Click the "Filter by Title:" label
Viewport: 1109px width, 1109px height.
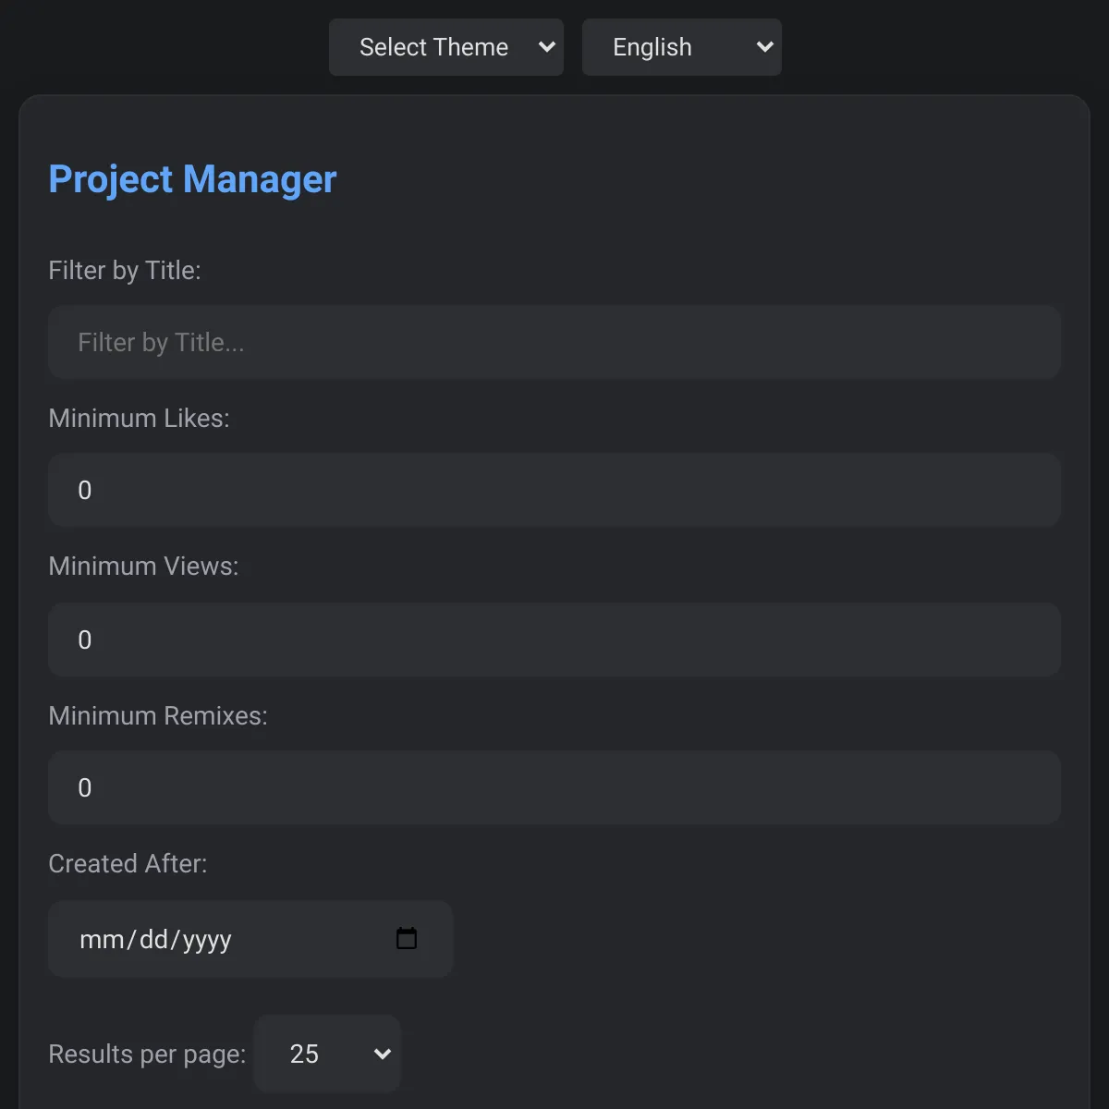click(125, 270)
